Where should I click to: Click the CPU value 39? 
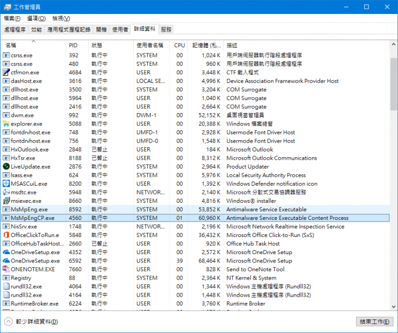click(x=179, y=261)
